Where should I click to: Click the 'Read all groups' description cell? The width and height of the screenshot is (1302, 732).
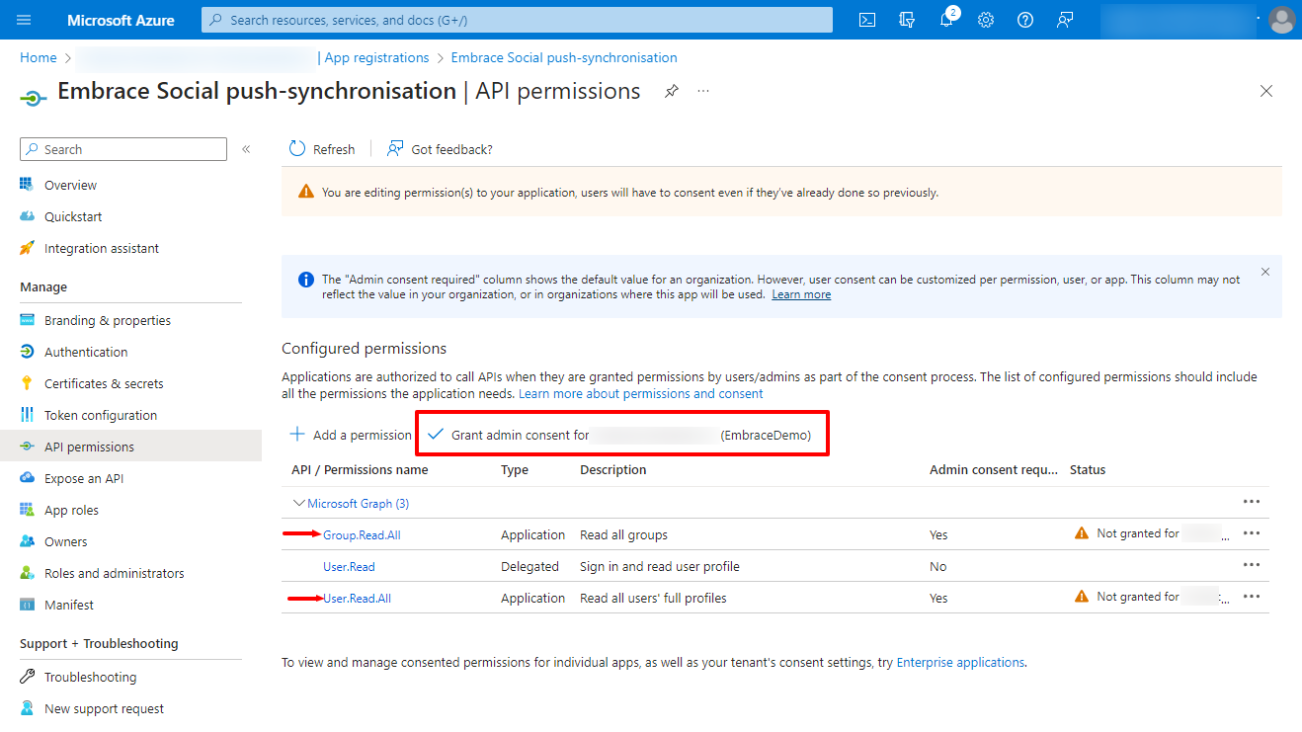click(623, 534)
